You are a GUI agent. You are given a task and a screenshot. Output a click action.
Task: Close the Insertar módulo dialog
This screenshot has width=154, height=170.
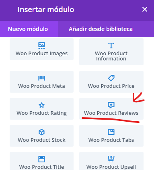coord(145,9)
